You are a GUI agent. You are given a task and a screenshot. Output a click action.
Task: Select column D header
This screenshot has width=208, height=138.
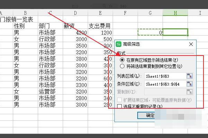(75, 13)
